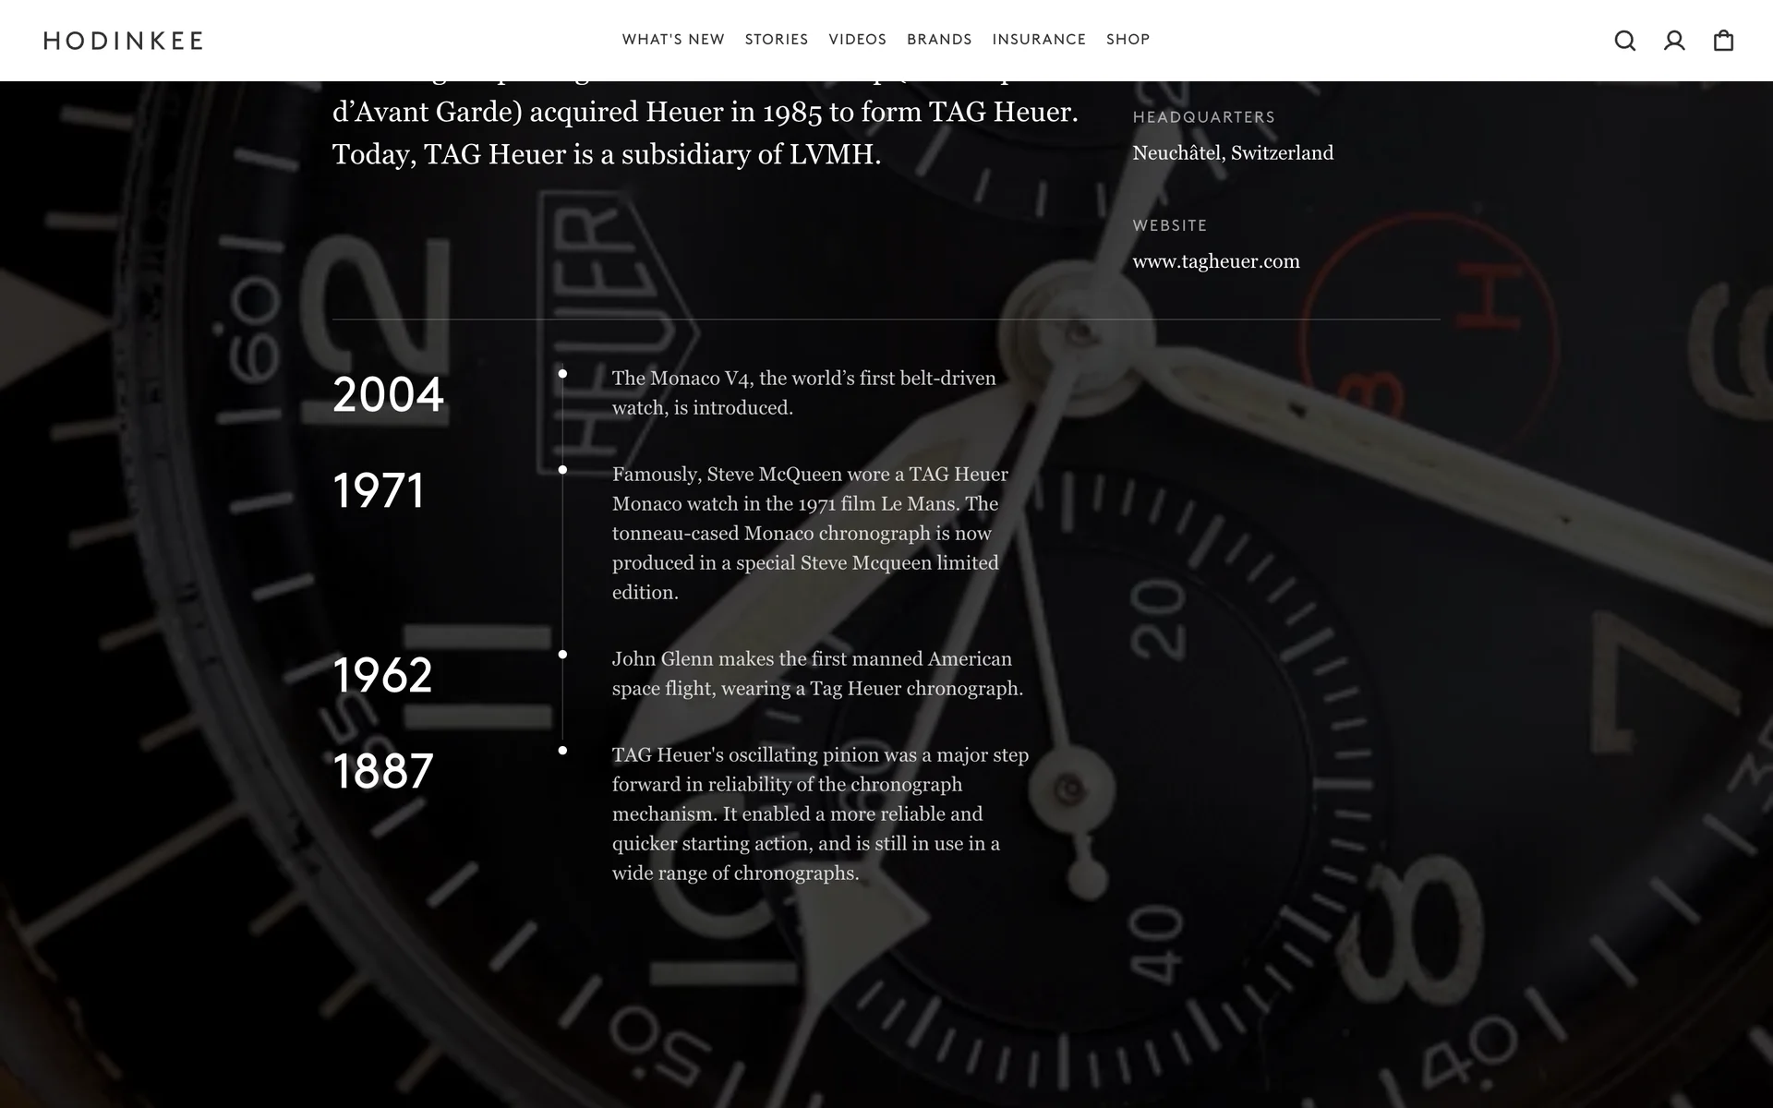Click the 1887 year heading
This screenshot has height=1108, width=1773.
382,772
